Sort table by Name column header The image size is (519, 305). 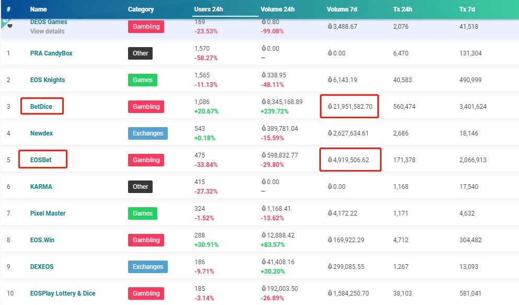click(38, 9)
